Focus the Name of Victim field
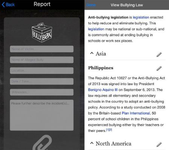Viewport: 169px width, 150px height. tap(42, 49)
